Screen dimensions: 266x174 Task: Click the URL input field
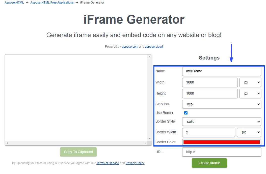(222, 152)
